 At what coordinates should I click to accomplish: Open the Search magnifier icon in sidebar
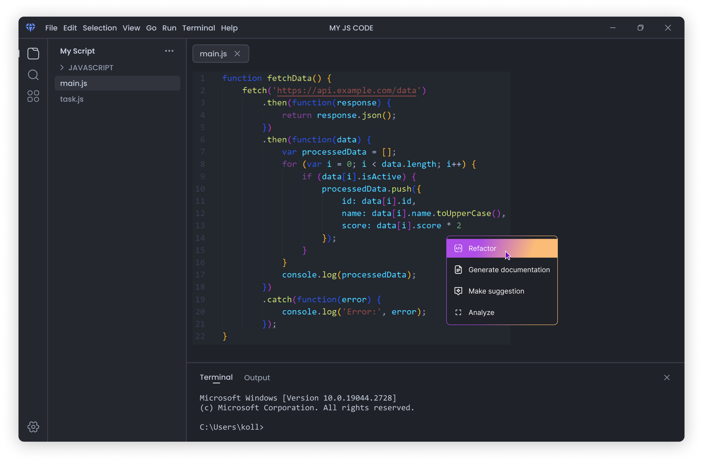click(33, 75)
